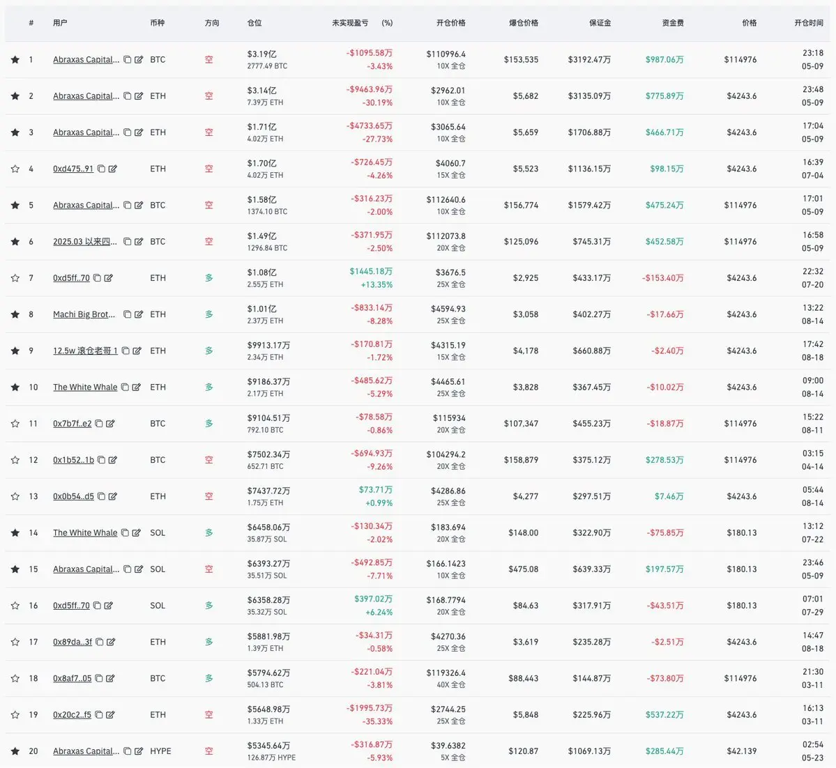Image resolution: width=836 pixels, height=768 pixels.
Task: Sort by 开仓价格 column header
Action: 451,23
